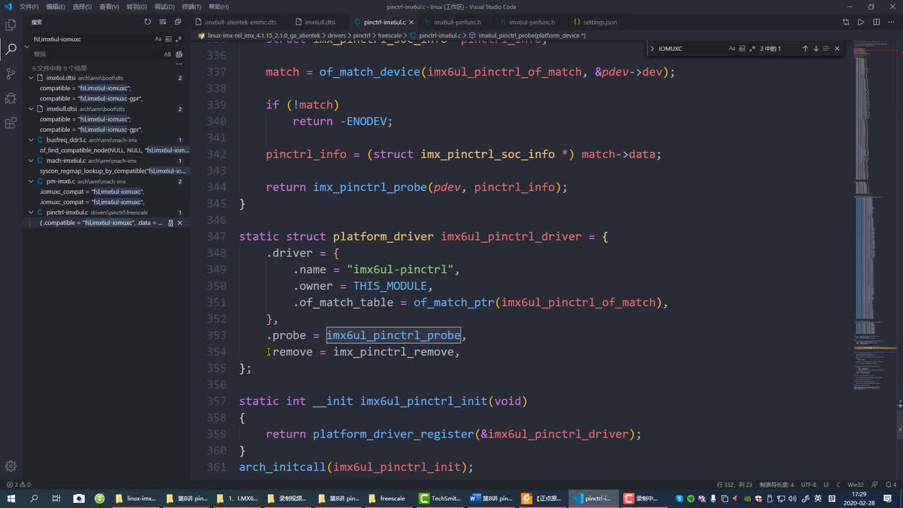Split the editor to the right
The height and width of the screenshot is (508, 903).
click(x=877, y=22)
